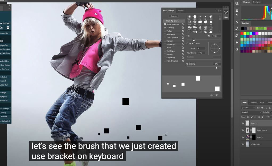272x166 pixels.
Task: Click the Paragraph panel icon
Action: [x=237, y=15]
